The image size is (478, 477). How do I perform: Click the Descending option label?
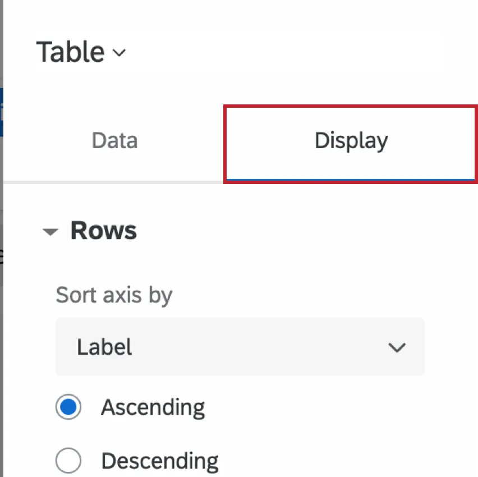click(159, 460)
